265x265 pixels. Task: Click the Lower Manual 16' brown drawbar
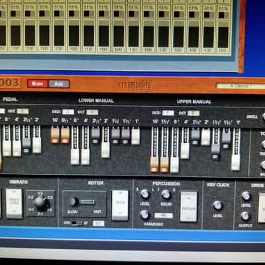click(55, 134)
